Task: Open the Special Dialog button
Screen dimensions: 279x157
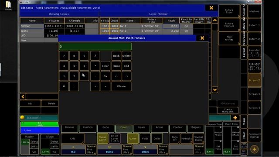Action: [199, 138]
